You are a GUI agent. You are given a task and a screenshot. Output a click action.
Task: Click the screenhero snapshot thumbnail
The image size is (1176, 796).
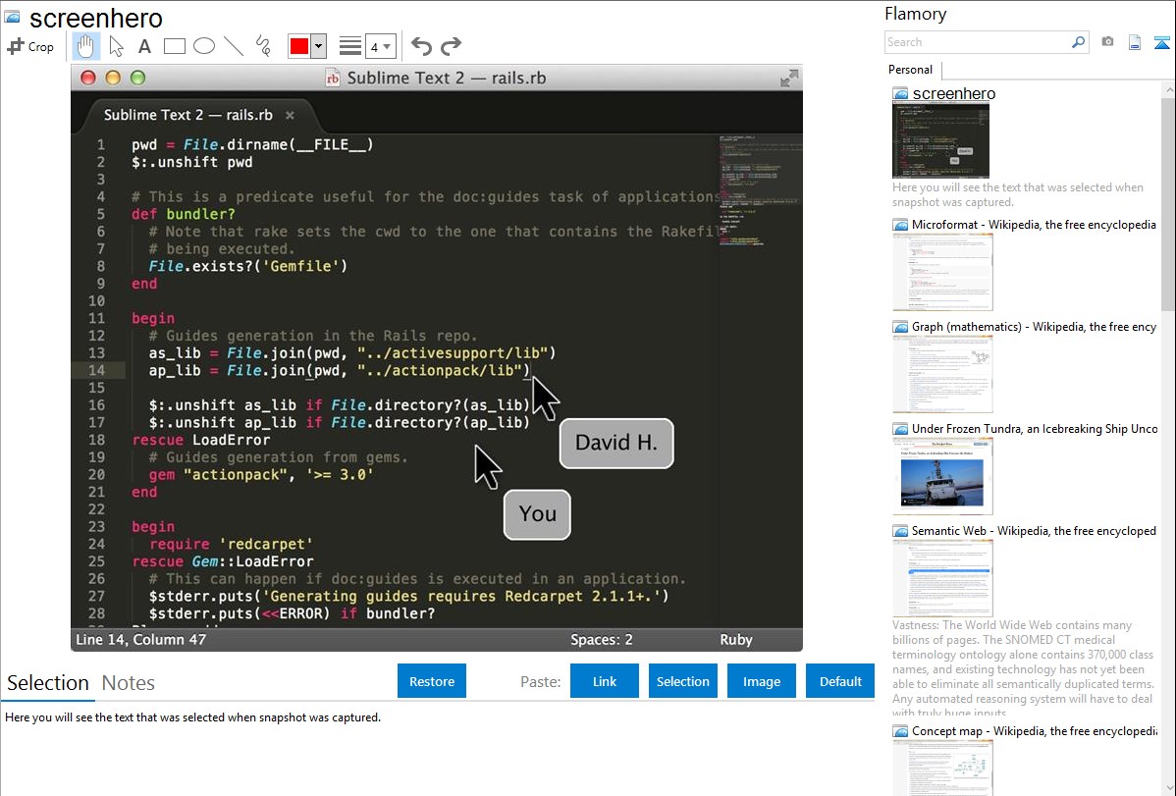940,140
